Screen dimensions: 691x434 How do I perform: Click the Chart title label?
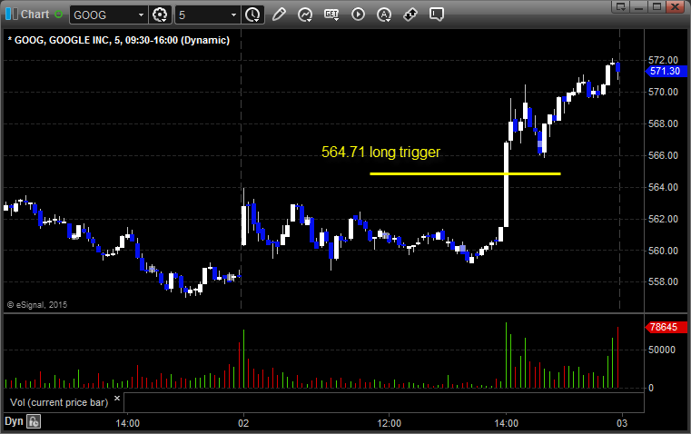pyautogui.click(x=35, y=15)
